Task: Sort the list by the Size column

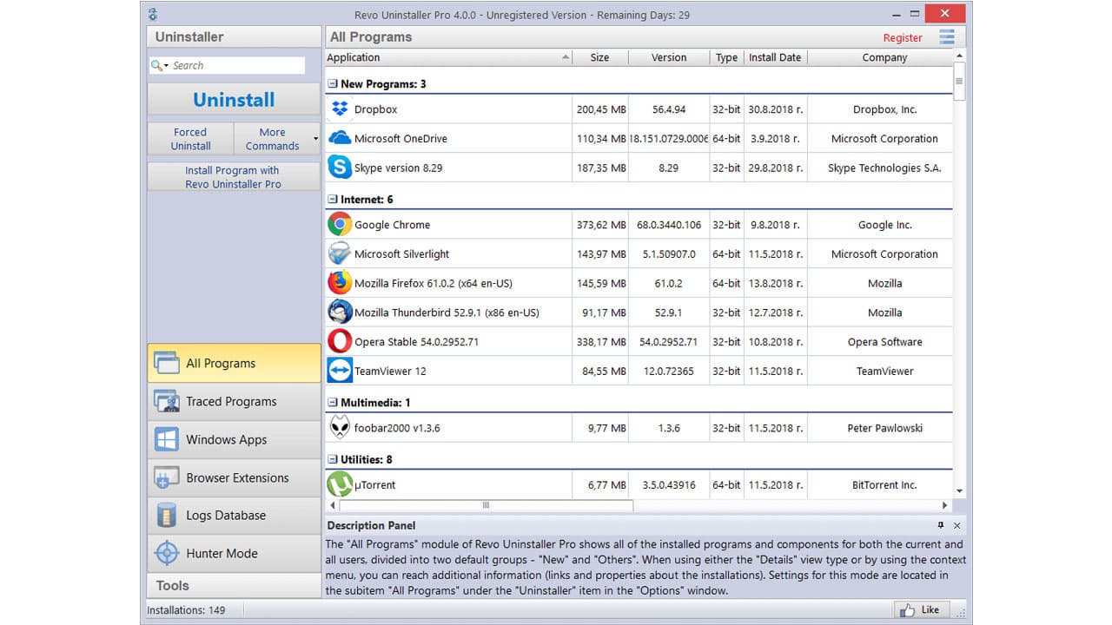Action: [600, 57]
